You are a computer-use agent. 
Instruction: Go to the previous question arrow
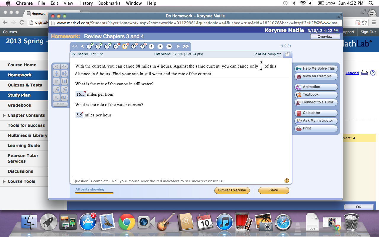tap(82, 46)
